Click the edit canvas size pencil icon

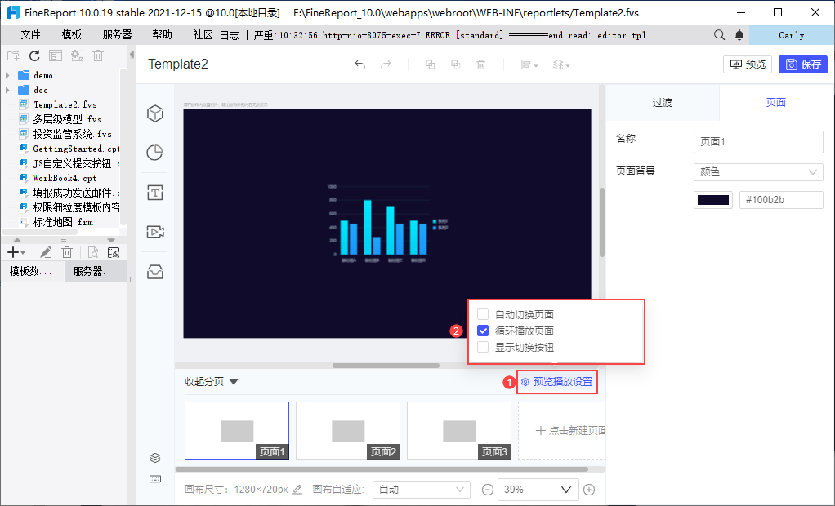(x=297, y=489)
